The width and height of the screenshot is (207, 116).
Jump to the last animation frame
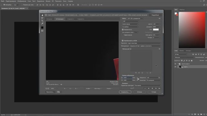[x=159, y=88]
